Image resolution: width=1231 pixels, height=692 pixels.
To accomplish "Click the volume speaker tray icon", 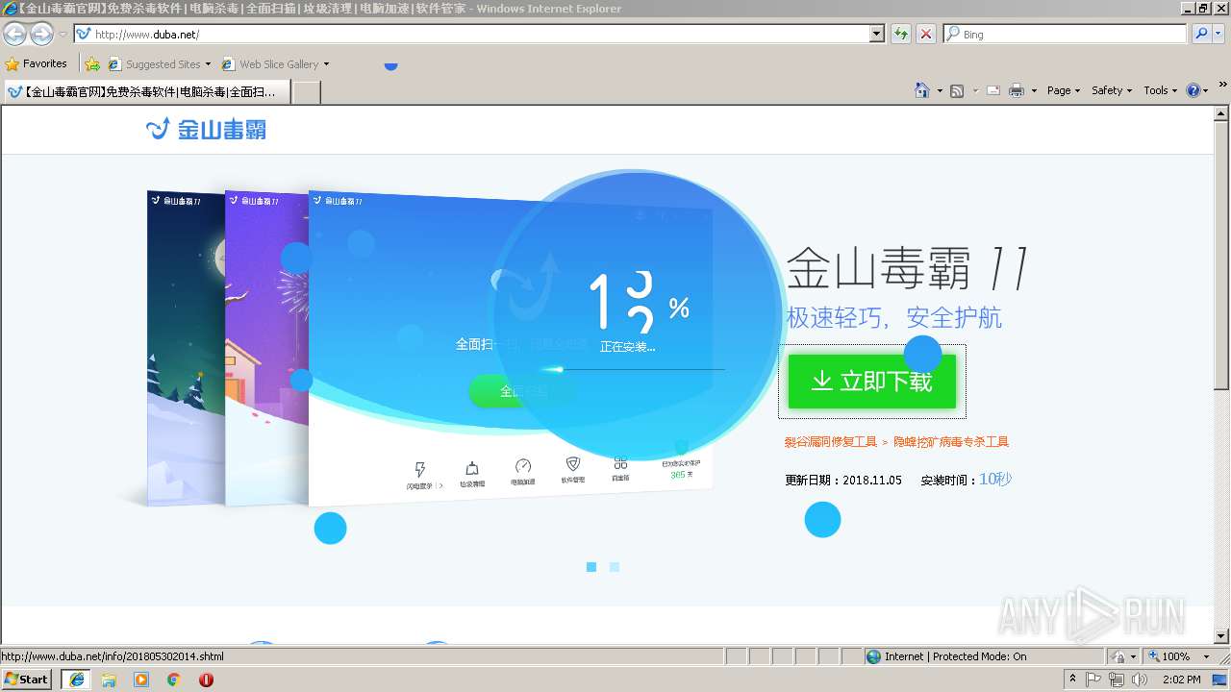I will 1139,680.
